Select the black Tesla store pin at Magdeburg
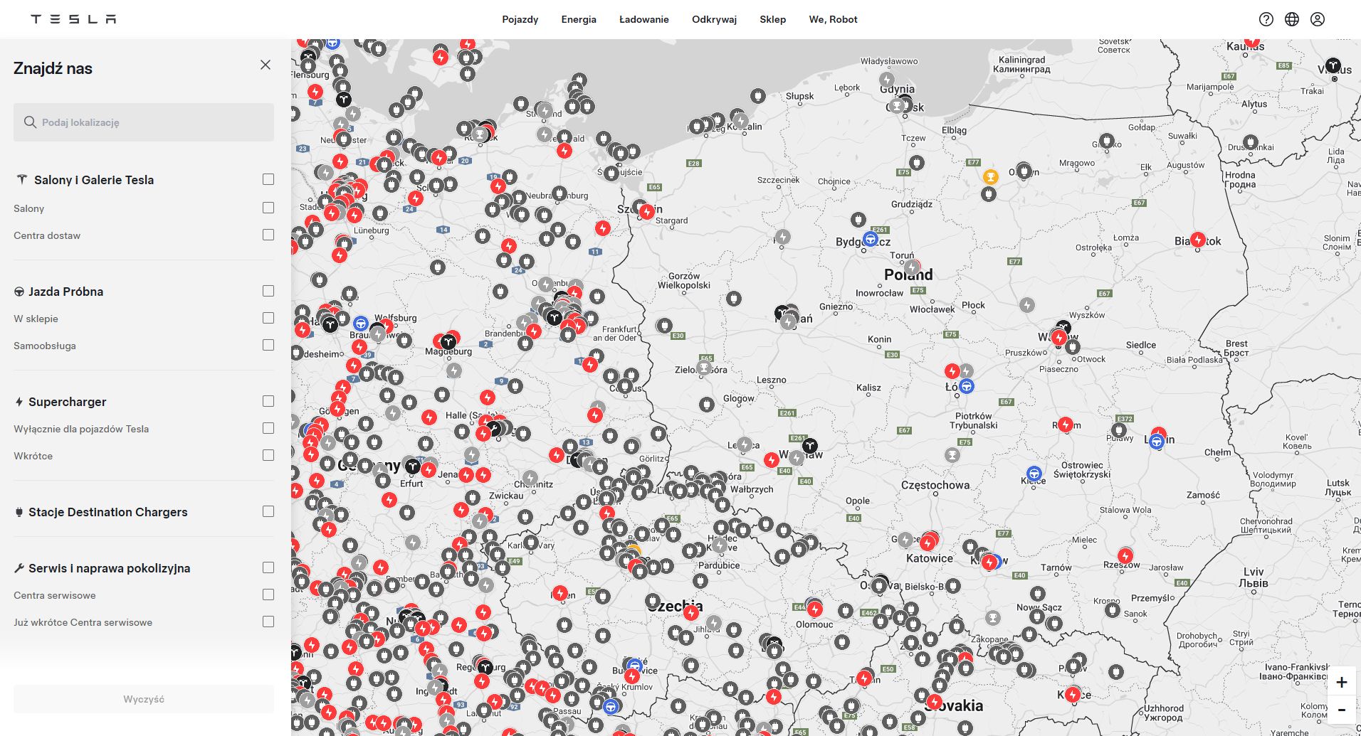 (448, 342)
